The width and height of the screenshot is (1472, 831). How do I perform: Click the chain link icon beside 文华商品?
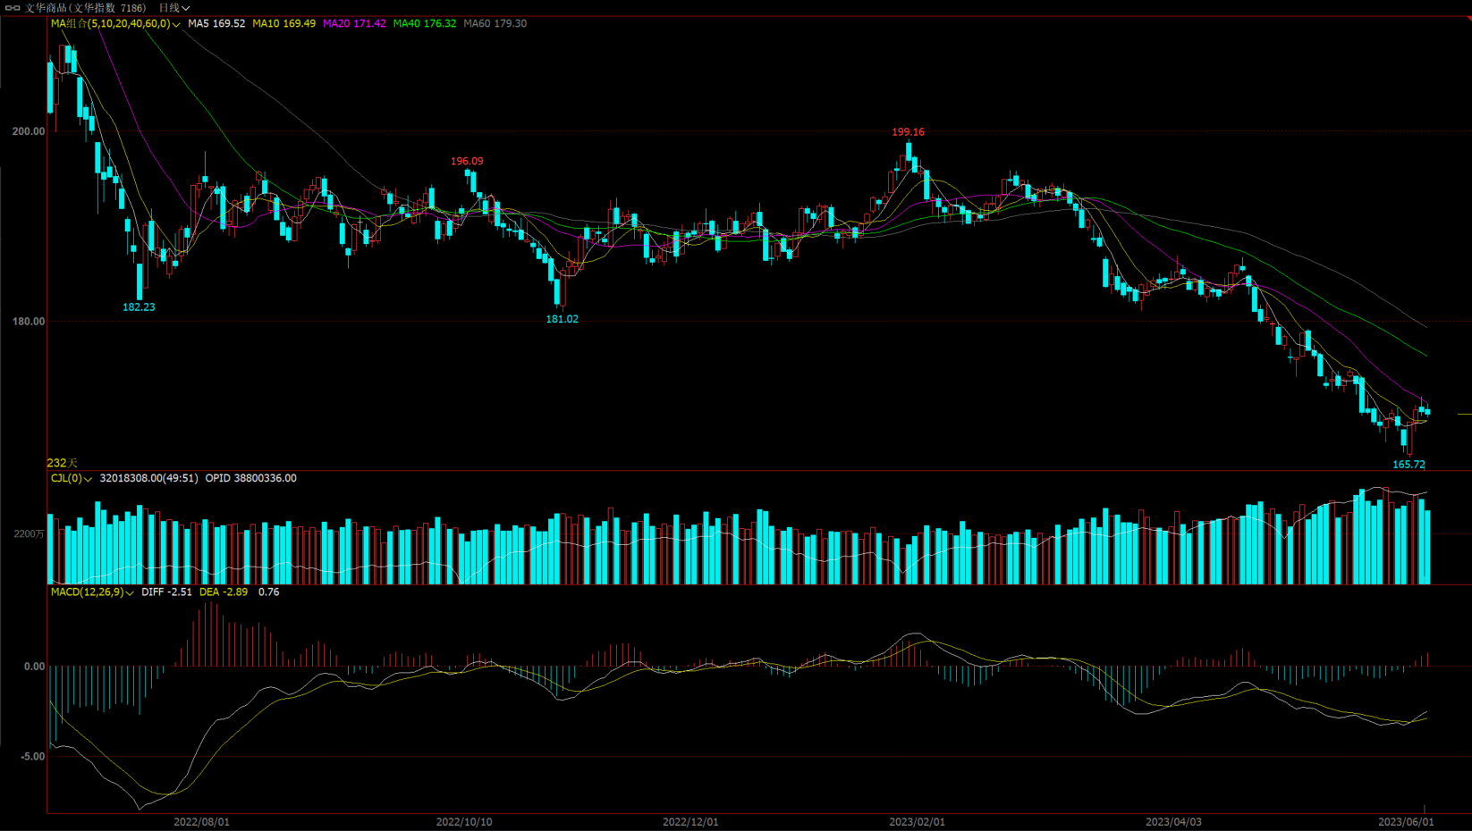coord(13,7)
